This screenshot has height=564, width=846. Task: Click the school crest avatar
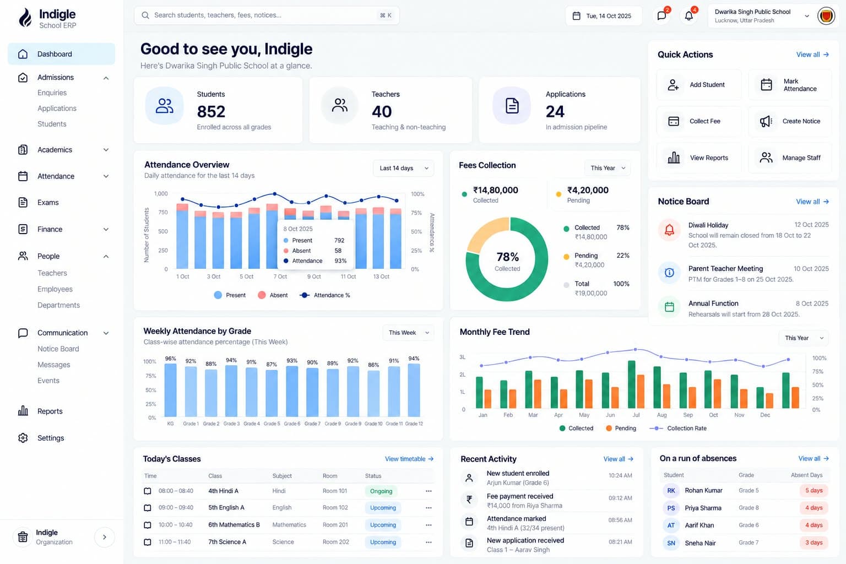(826, 16)
